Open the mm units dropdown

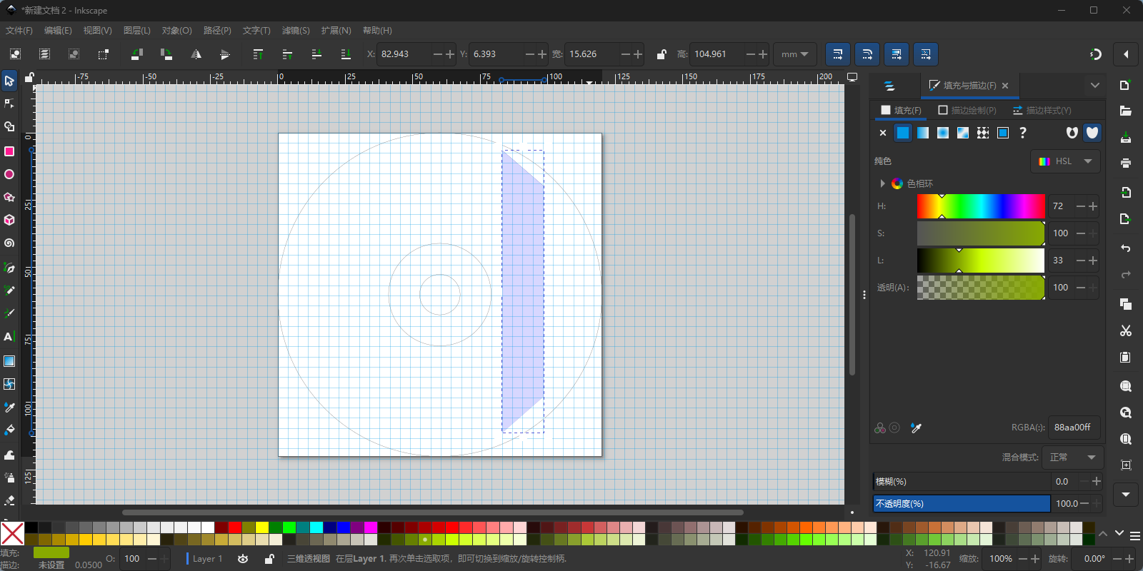794,54
